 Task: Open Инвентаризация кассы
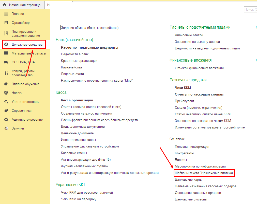pyautogui.click(x=78, y=140)
